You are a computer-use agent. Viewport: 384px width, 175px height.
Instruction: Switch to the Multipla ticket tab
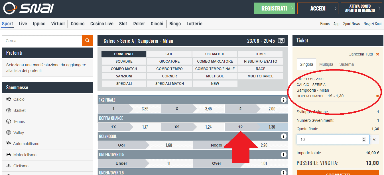tap(326, 64)
